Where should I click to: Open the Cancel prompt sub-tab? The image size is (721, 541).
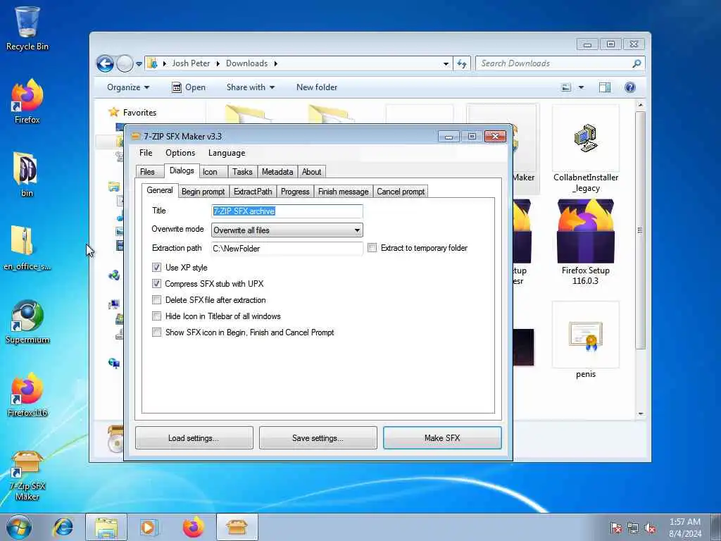click(x=401, y=192)
